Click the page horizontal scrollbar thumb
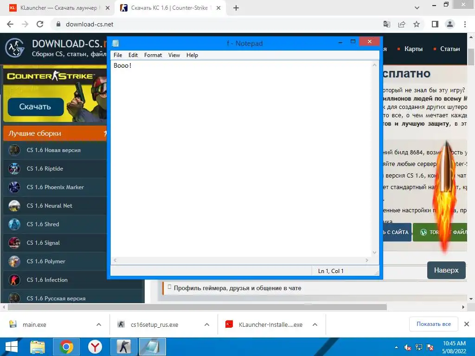Screen dimensions: 475x356 (197, 307)
